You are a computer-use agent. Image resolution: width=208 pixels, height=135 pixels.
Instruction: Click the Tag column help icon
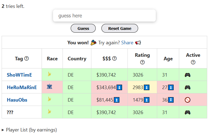(x=27, y=58)
